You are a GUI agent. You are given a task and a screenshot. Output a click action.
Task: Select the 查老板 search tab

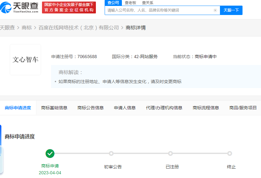pyautogui.click(x=130, y=2)
